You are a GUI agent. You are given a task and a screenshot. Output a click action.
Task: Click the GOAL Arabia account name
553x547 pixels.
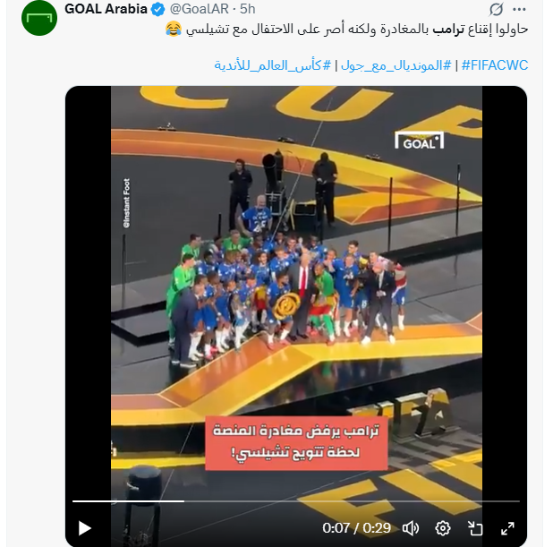click(x=106, y=9)
